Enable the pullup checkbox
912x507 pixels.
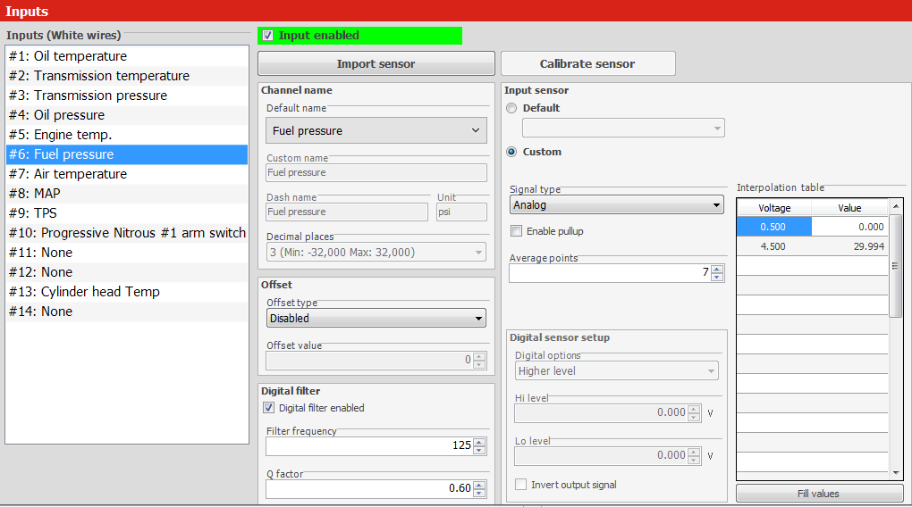[517, 231]
